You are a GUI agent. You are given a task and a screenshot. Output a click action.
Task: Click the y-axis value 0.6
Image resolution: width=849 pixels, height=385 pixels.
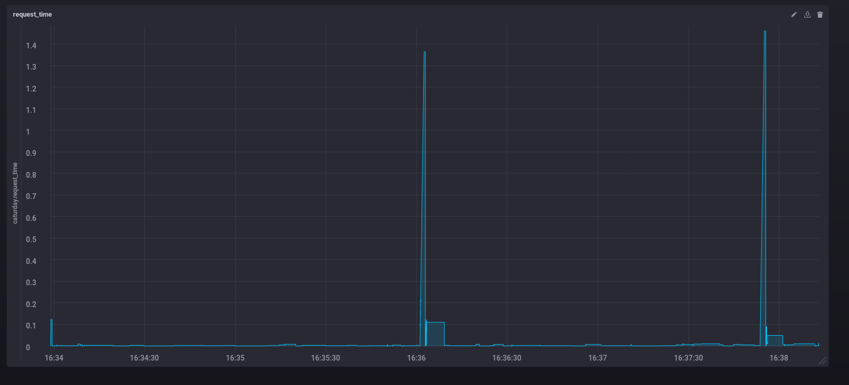coord(31,218)
